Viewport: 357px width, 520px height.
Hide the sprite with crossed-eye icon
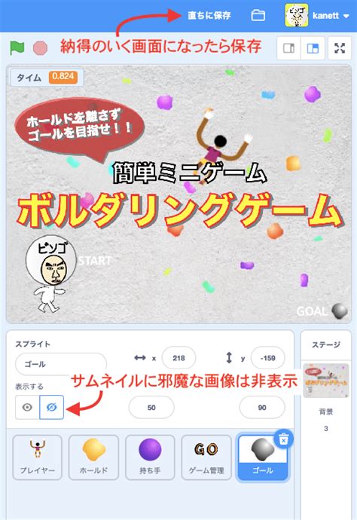coord(52,407)
